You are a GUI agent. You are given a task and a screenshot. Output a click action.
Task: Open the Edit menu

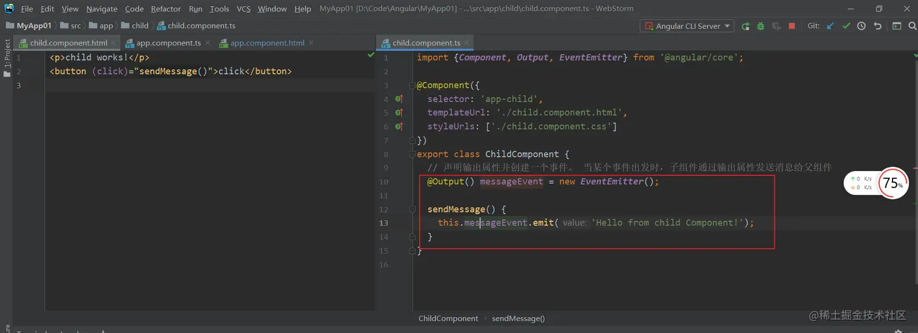[47, 8]
